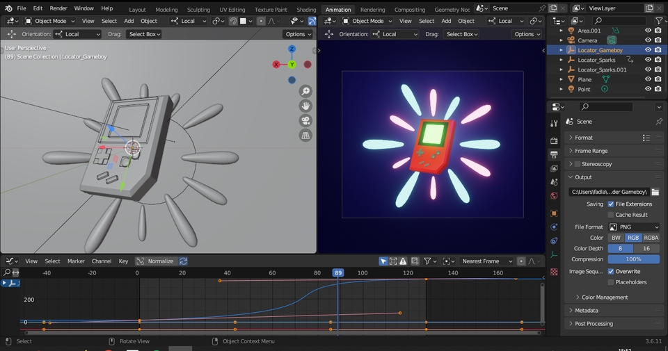Enable the Placeholders checkbox
668x351 pixels.
(x=611, y=282)
